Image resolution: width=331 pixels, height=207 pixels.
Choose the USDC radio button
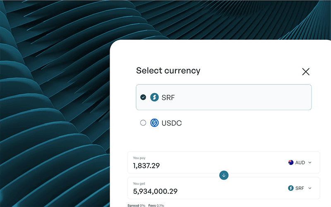coord(143,123)
